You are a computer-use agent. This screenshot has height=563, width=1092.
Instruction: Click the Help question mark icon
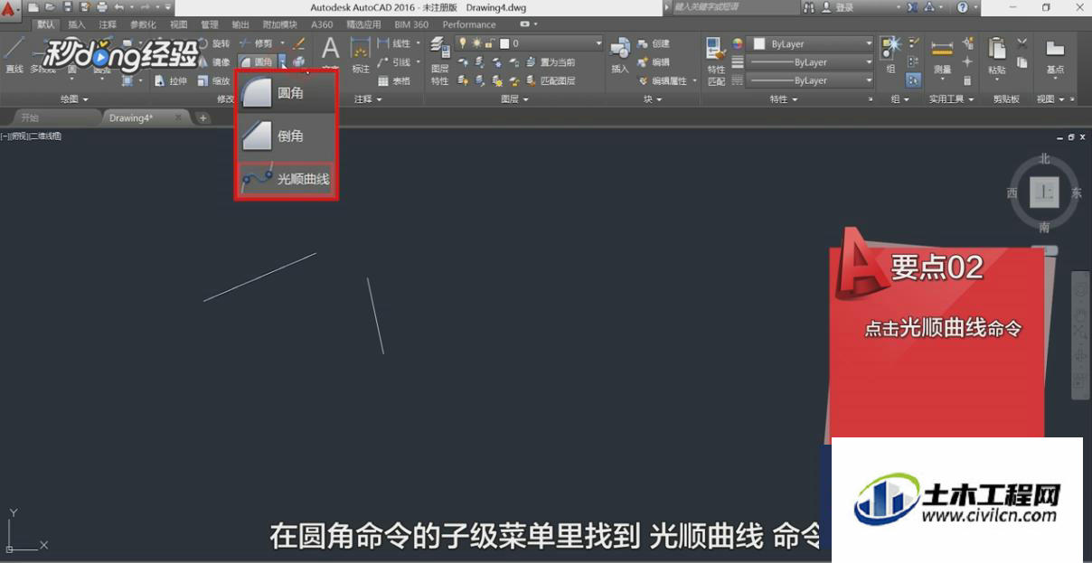coord(962,7)
